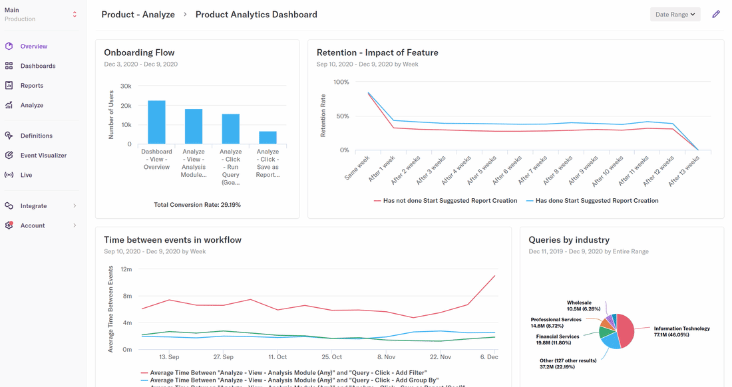Click the Wholesale 10.5M label

pos(584,306)
